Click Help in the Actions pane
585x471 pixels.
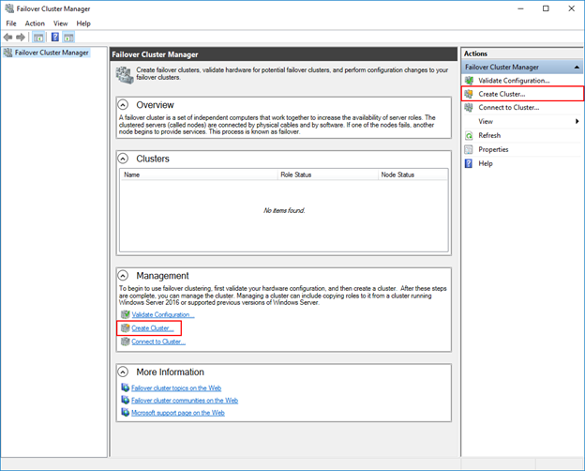click(486, 163)
